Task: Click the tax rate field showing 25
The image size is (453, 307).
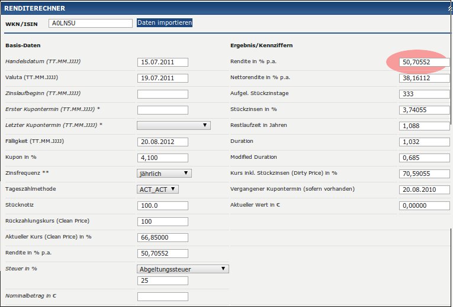Action: (x=162, y=280)
